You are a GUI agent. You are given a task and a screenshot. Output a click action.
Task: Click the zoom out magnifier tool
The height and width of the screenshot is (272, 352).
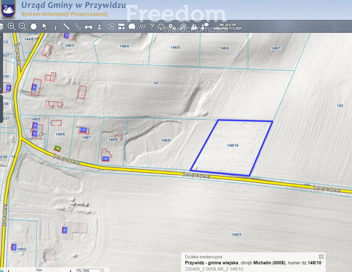coord(22,26)
